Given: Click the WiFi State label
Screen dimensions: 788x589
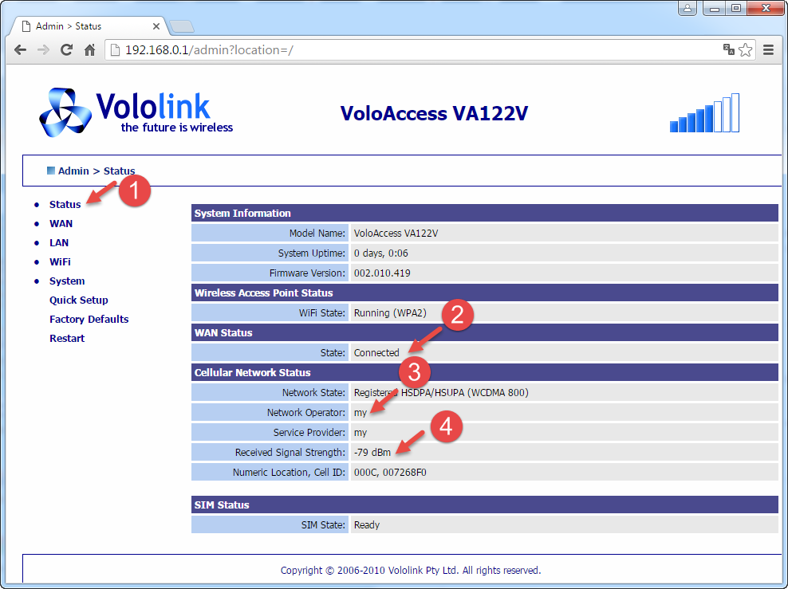Looking at the screenshot, I should tap(322, 312).
